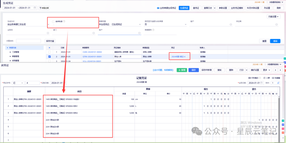Click the green 新增 button
Screen dimensions: 286x143
pyautogui.click(x=182, y=70)
